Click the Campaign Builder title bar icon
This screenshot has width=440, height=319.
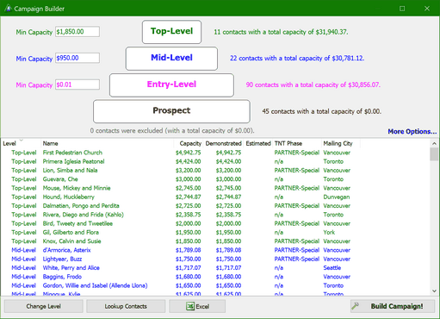pos(8,9)
